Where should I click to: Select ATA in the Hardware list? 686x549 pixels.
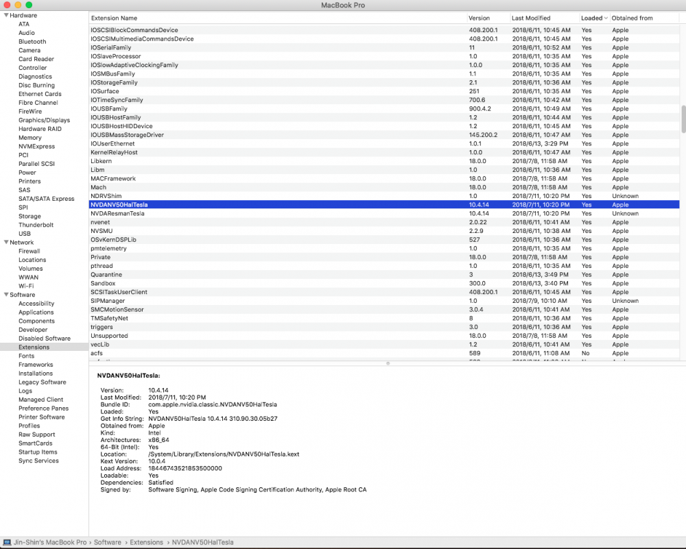24,24
